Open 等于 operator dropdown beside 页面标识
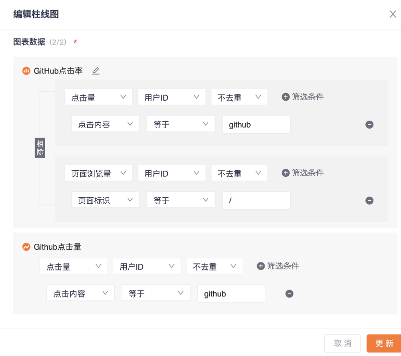The height and width of the screenshot is (356, 401). coord(180,200)
